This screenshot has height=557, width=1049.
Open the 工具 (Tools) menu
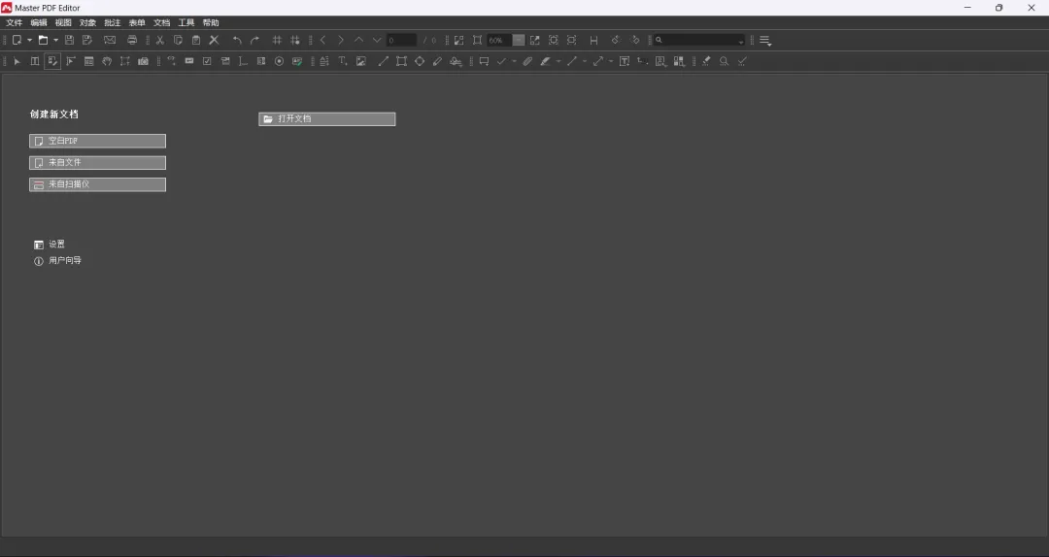point(186,22)
